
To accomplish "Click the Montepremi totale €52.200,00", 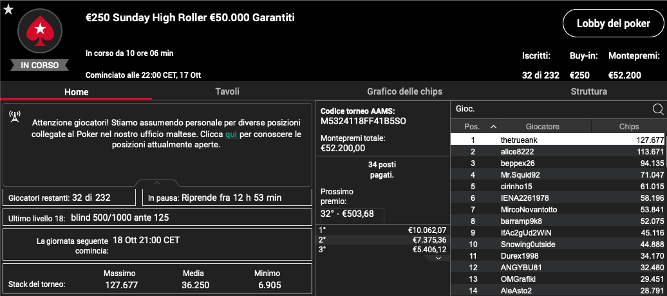I will tap(344, 149).
